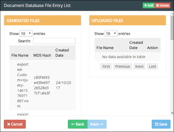The height and width of the screenshot is (132, 174).
Task: Select the exported-Custom+Query file name cell
Action: click(x=23, y=85)
